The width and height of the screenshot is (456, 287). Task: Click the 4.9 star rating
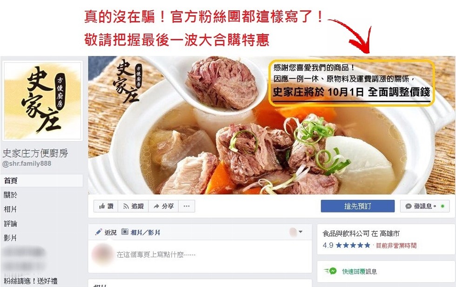[x=346, y=246]
